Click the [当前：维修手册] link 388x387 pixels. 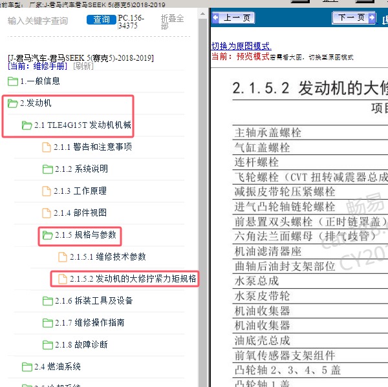coord(38,66)
